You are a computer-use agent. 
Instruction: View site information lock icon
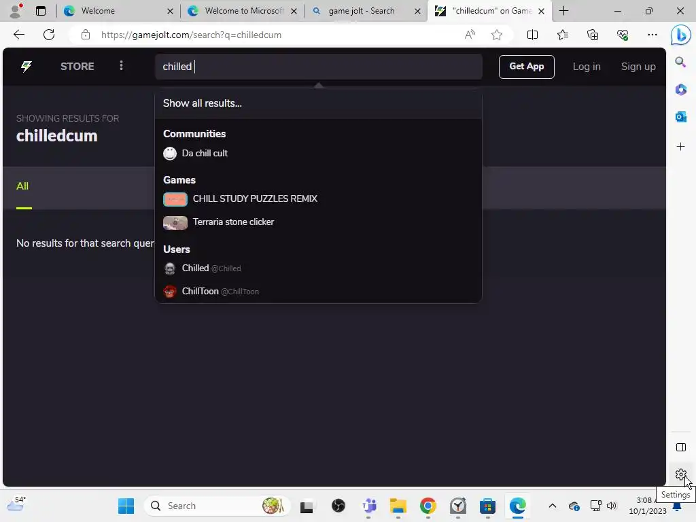coord(86,35)
